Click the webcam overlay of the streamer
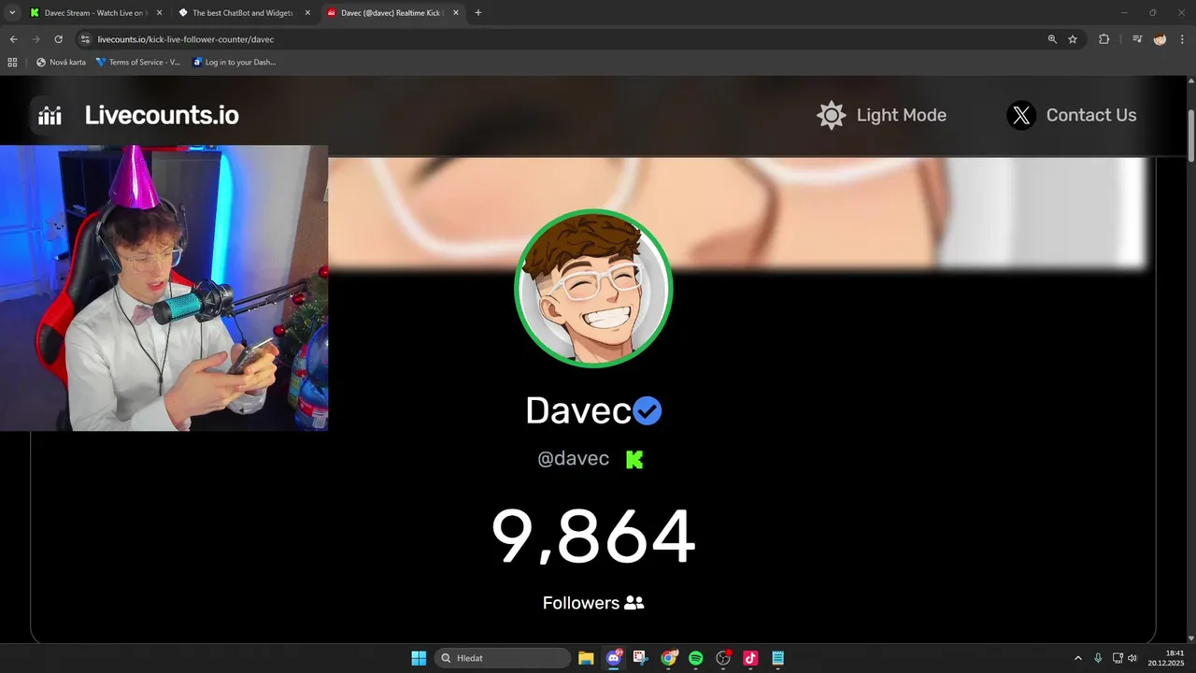The image size is (1196, 673). pos(164,288)
